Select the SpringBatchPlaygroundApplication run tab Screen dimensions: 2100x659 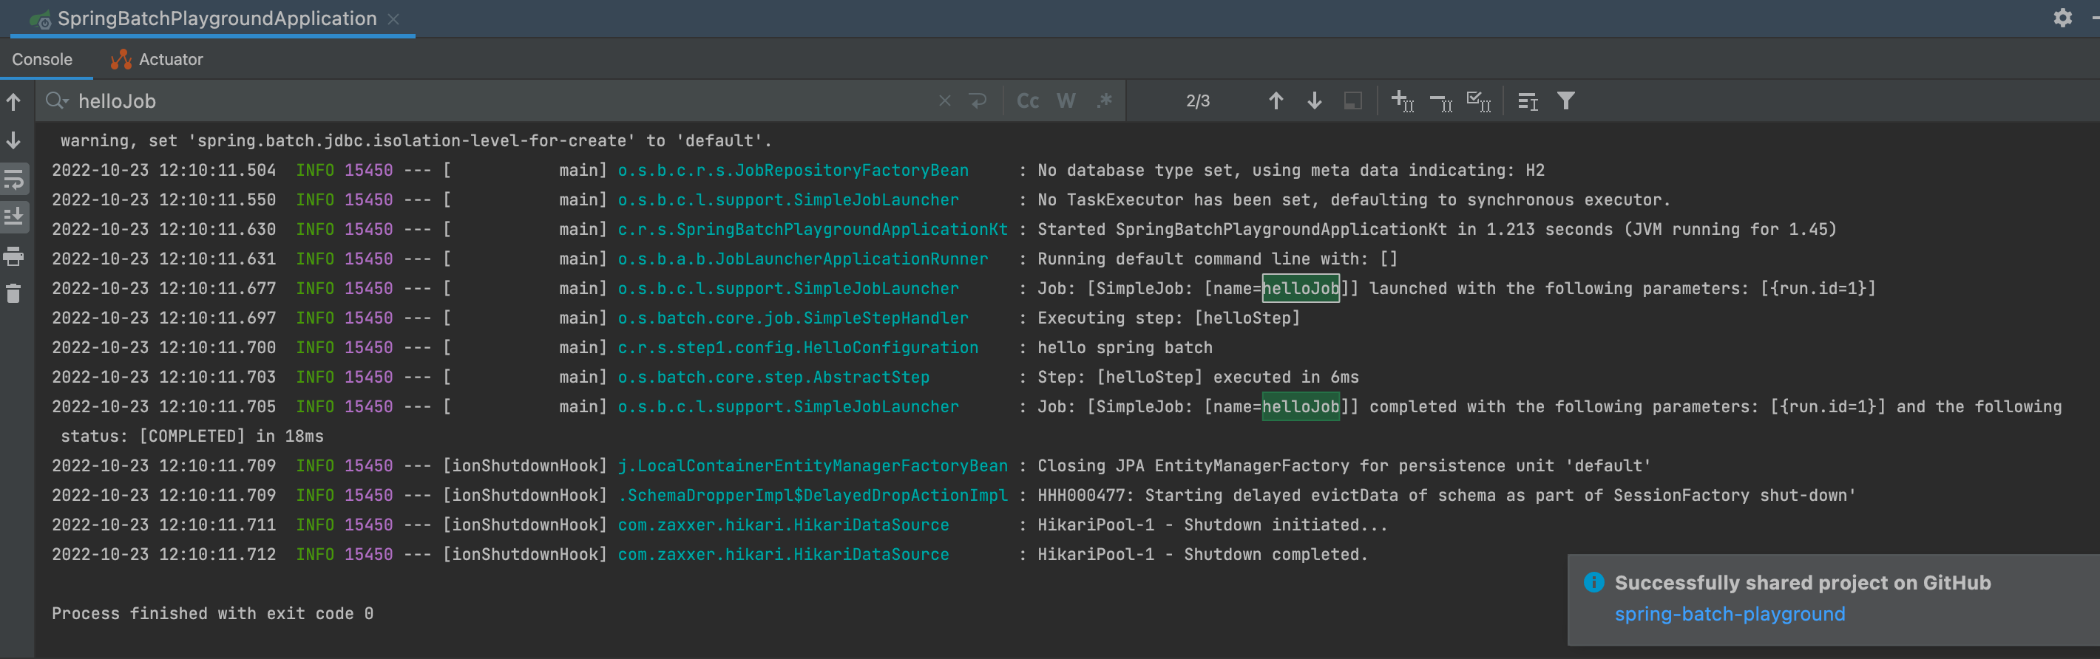212,18
